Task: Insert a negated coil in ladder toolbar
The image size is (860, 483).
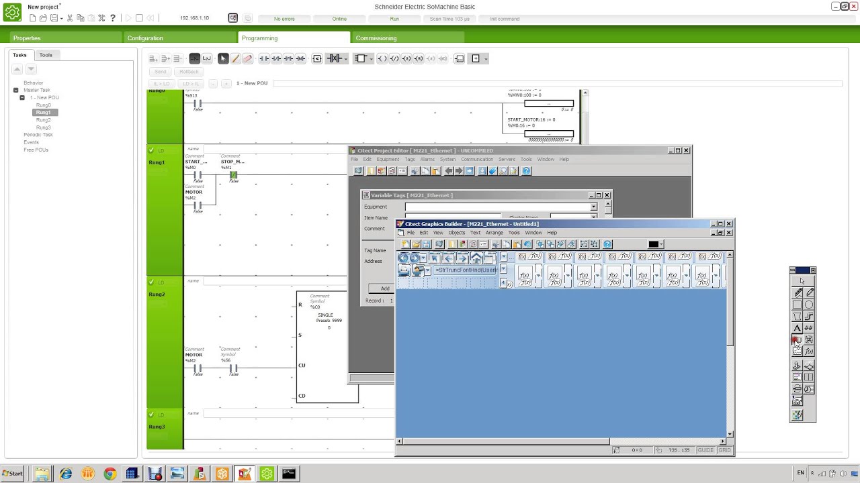Action: [394, 59]
